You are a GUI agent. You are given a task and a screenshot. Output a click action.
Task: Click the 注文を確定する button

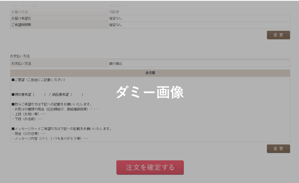click(x=150, y=168)
